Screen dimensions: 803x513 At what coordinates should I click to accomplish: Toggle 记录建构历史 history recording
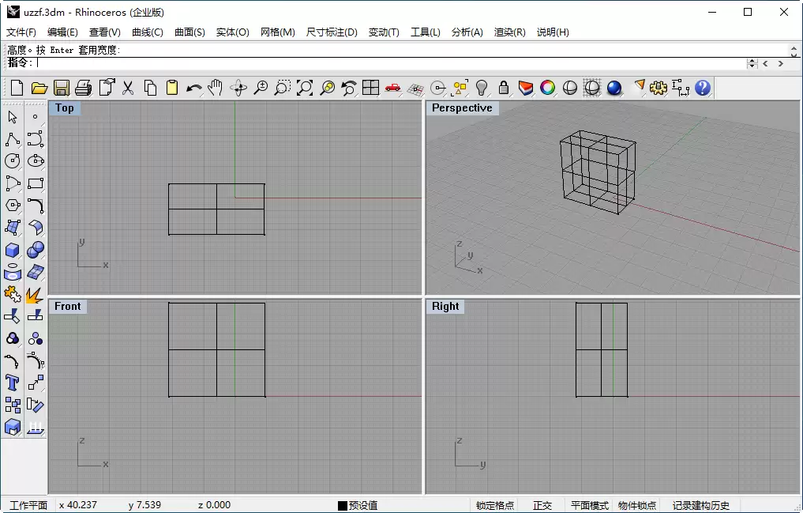tap(700, 505)
